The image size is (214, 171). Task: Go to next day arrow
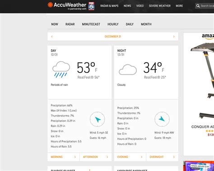(174, 36)
